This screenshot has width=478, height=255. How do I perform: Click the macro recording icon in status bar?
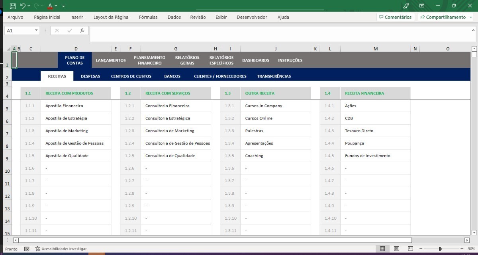(x=27, y=249)
